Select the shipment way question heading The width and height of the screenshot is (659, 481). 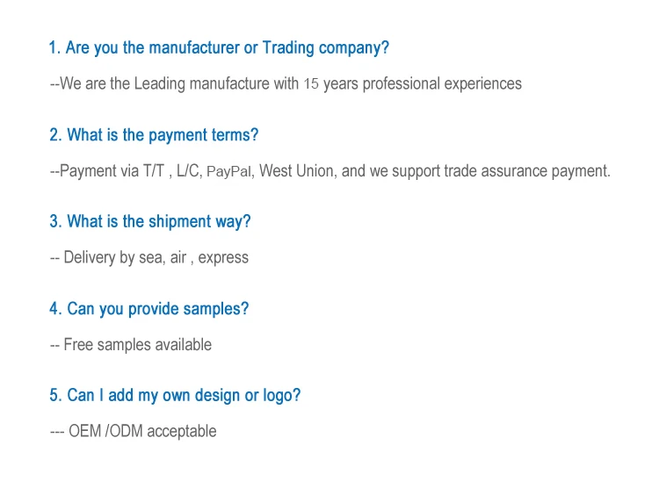pyautogui.click(x=149, y=221)
